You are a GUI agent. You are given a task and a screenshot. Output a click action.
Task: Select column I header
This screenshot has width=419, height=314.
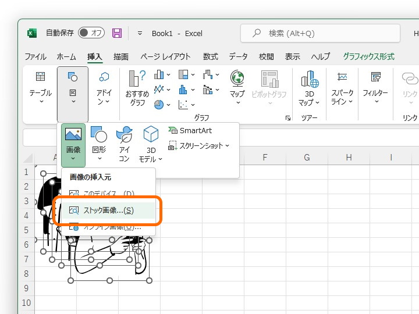(x=391, y=158)
